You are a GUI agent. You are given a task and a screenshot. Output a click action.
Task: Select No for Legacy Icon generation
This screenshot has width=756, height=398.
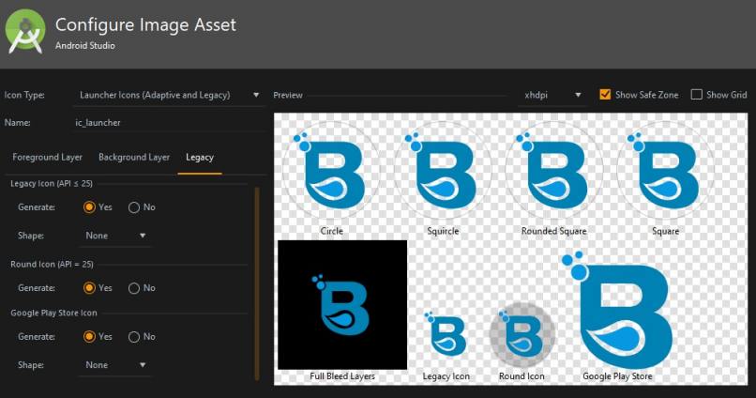pyautogui.click(x=134, y=207)
